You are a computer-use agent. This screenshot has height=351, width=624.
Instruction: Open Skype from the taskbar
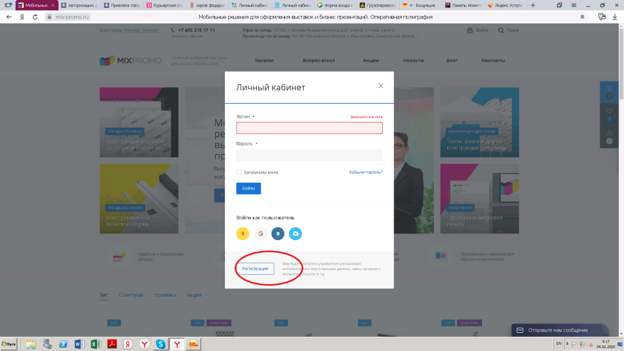160,344
